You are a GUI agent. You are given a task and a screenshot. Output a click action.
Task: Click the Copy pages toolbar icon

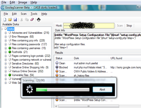coord(27,20)
